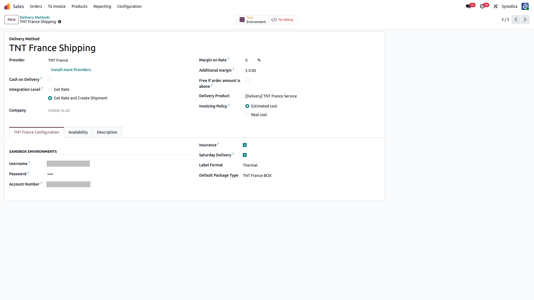Open the Orders menu

pyautogui.click(x=36, y=6)
